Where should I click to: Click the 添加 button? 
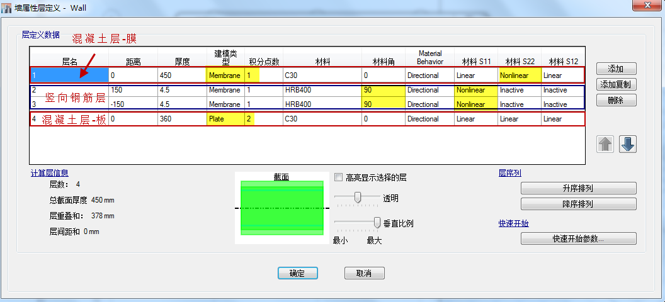coord(616,69)
